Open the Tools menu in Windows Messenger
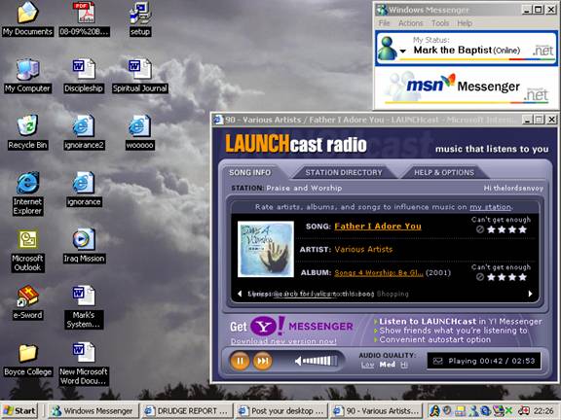The height and width of the screenshot is (420, 561). (x=440, y=23)
